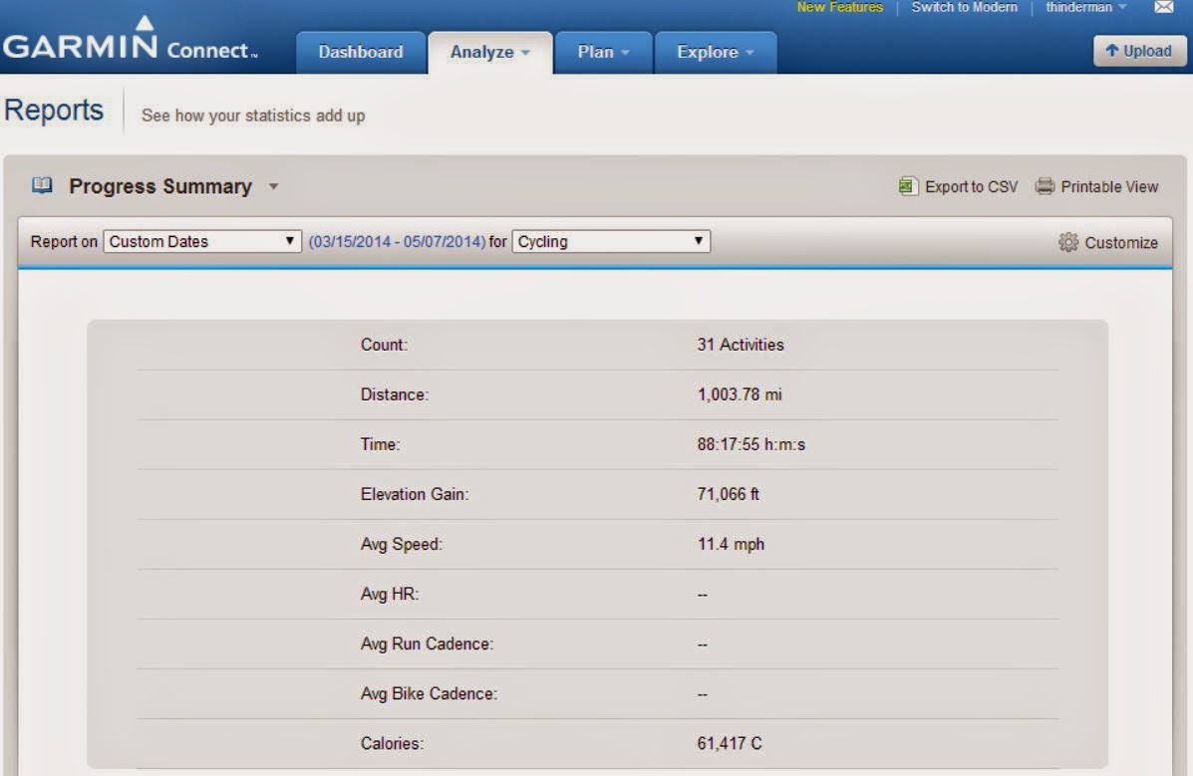Open the mail envelope icon

click(x=1163, y=7)
